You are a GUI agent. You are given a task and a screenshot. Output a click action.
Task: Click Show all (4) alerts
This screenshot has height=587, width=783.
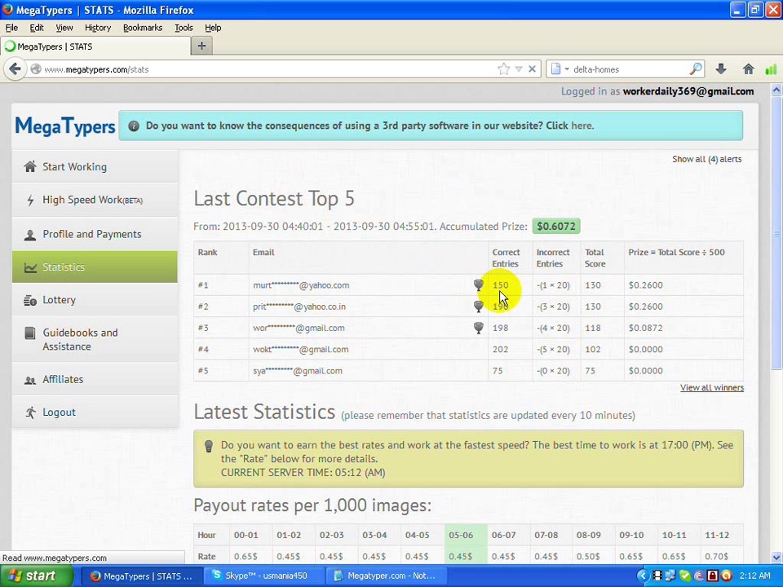coord(706,159)
